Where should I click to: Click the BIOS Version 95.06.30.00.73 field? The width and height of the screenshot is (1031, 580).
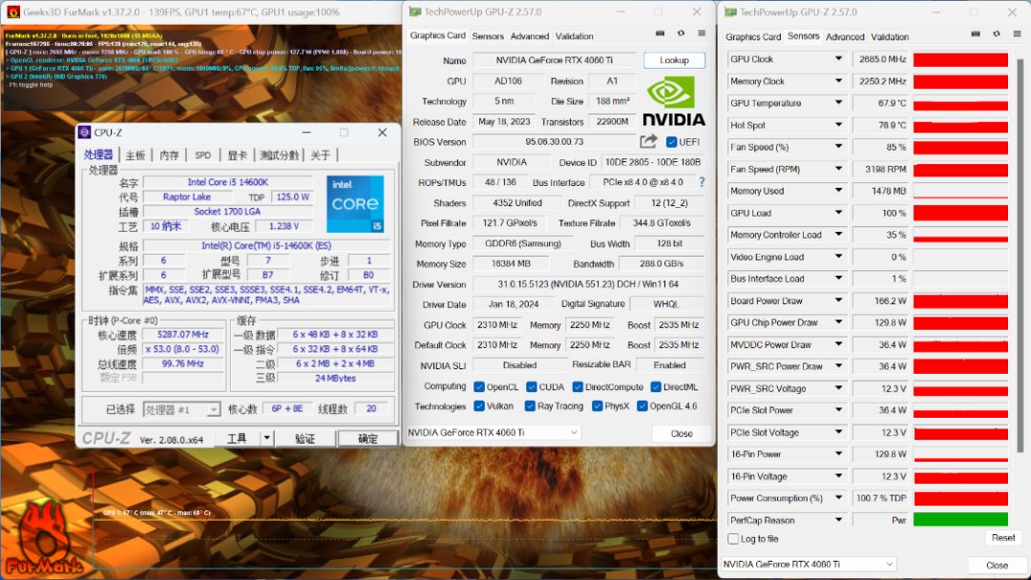(555, 142)
